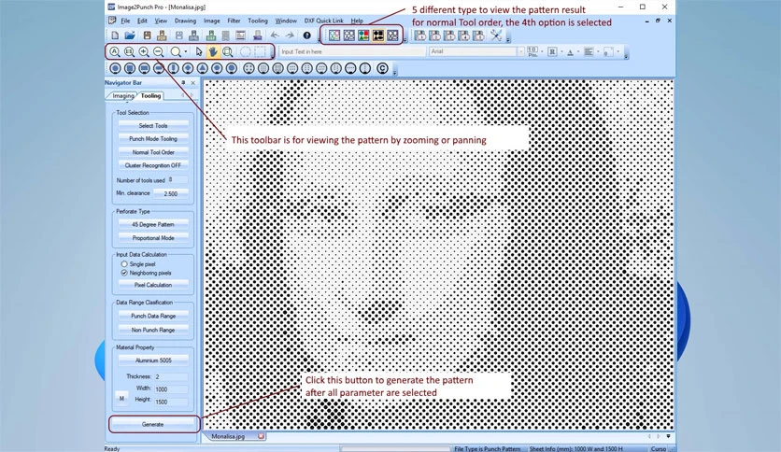
Task: Toggle the Normal Tool Order button
Action: [x=153, y=152]
